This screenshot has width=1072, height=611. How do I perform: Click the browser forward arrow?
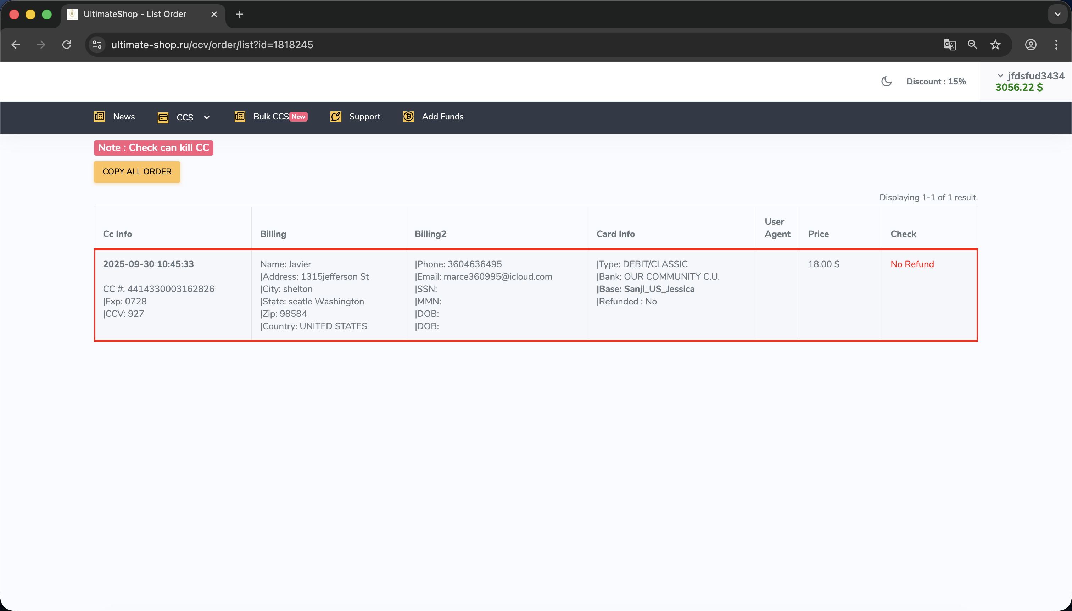click(41, 45)
